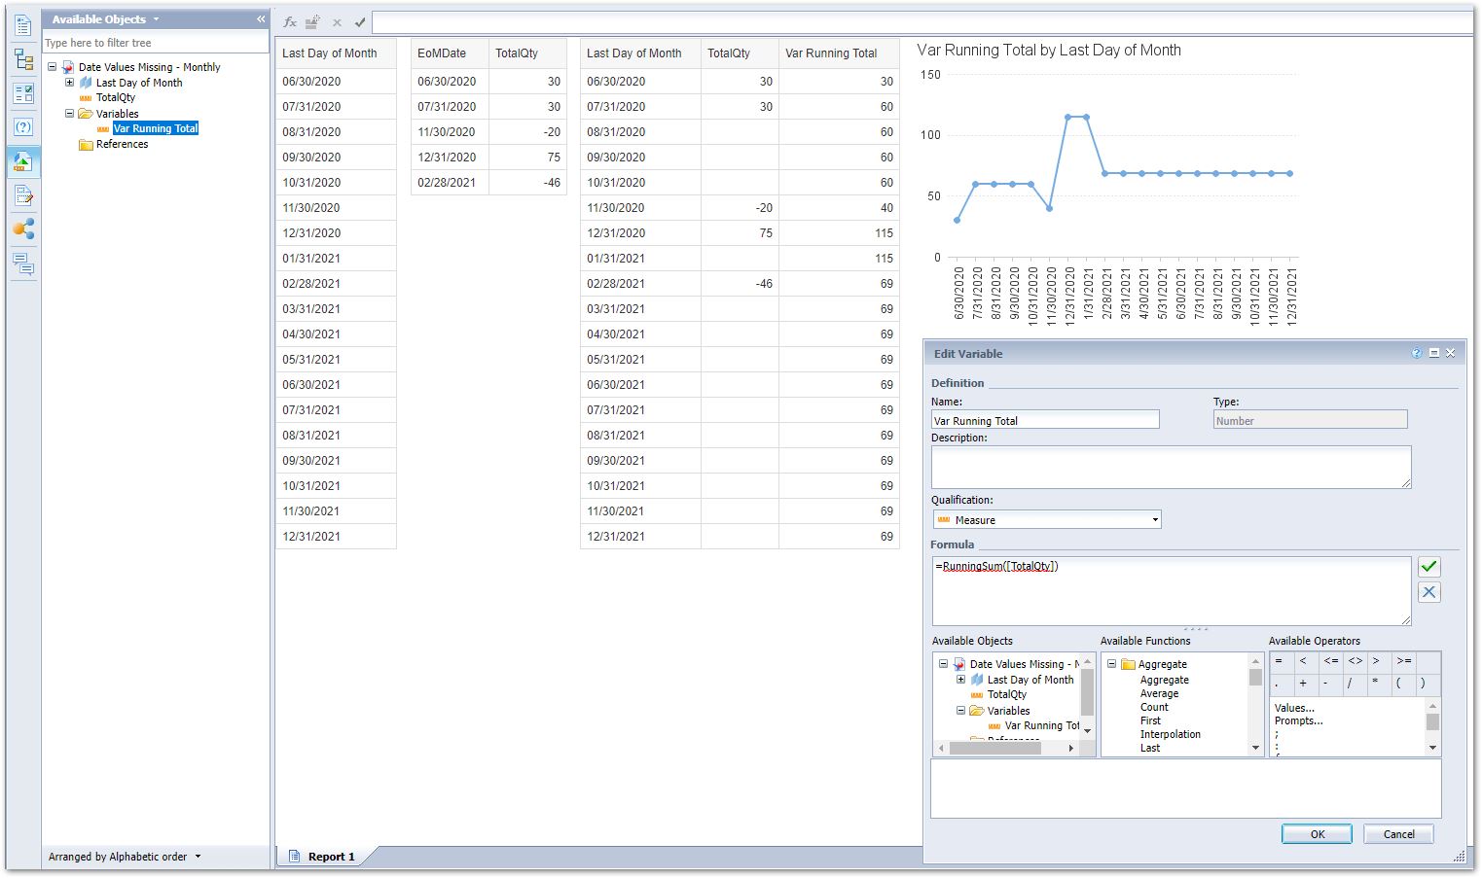Collapse the Aggregate folder in Available Functions
This screenshot has height=878, width=1482.
tap(1111, 664)
